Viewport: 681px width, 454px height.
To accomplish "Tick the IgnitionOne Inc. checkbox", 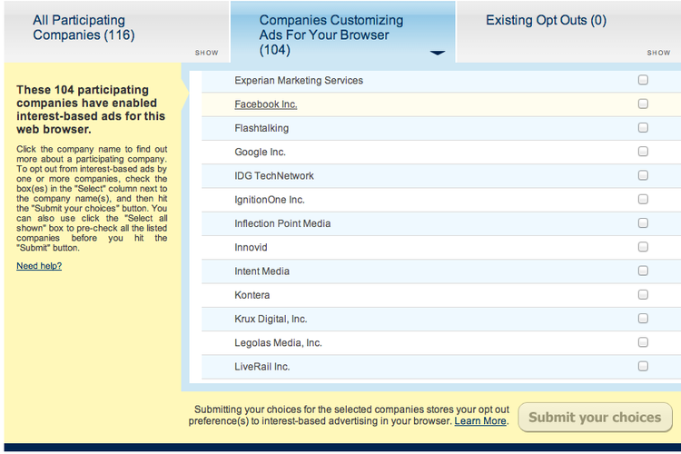I will coord(643,200).
